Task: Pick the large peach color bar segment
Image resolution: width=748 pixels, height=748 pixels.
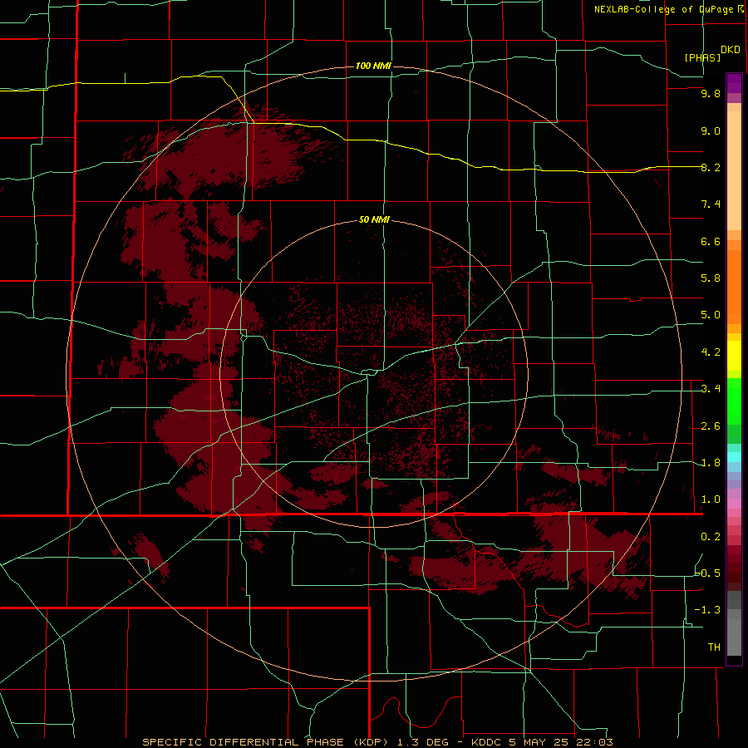Action: 734,171
